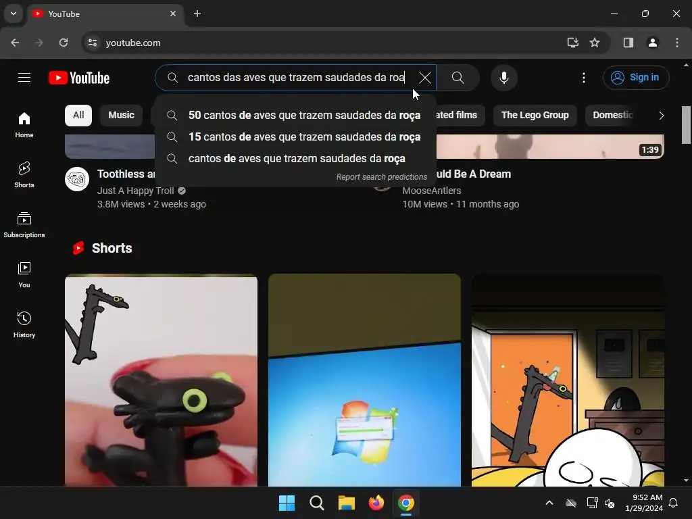Open the YouTube hamburger guide menu
The image size is (692, 519).
tap(24, 78)
